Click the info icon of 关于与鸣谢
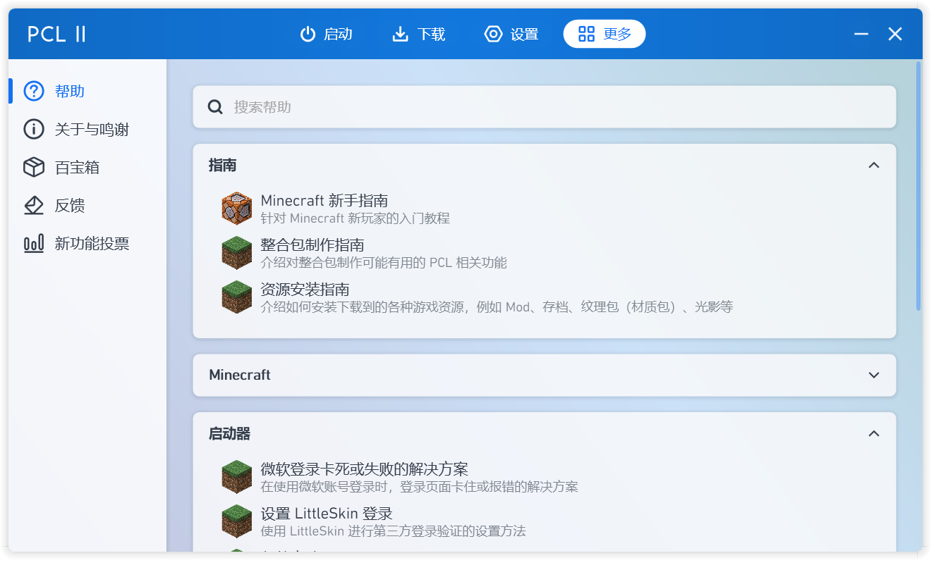This screenshot has width=941, height=570. (x=34, y=129)
